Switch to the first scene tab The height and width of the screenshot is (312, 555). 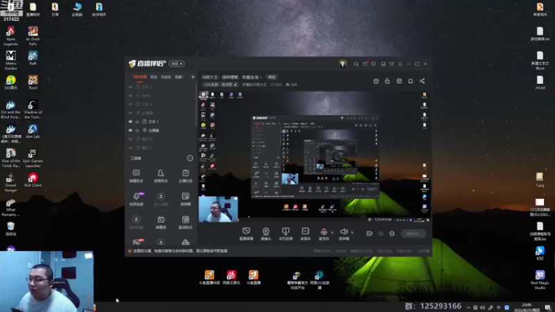tap(139, 77)
